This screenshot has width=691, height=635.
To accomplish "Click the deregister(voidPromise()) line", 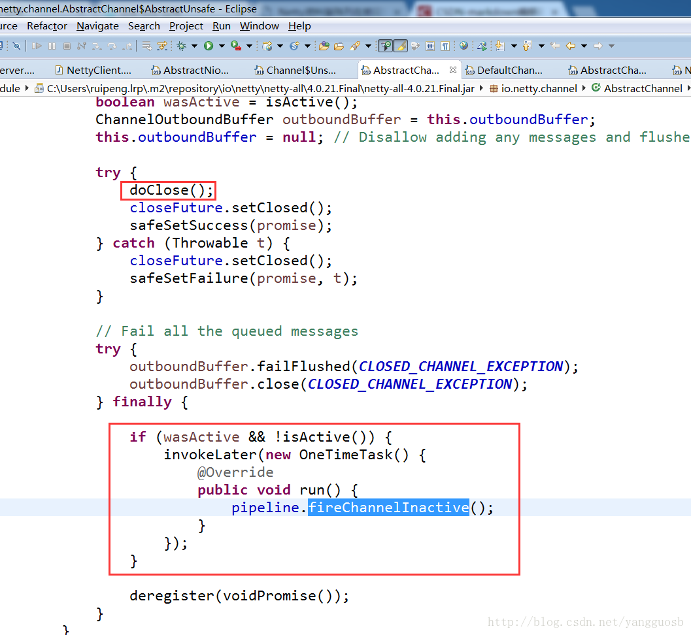I will click(x=239, y=596).
